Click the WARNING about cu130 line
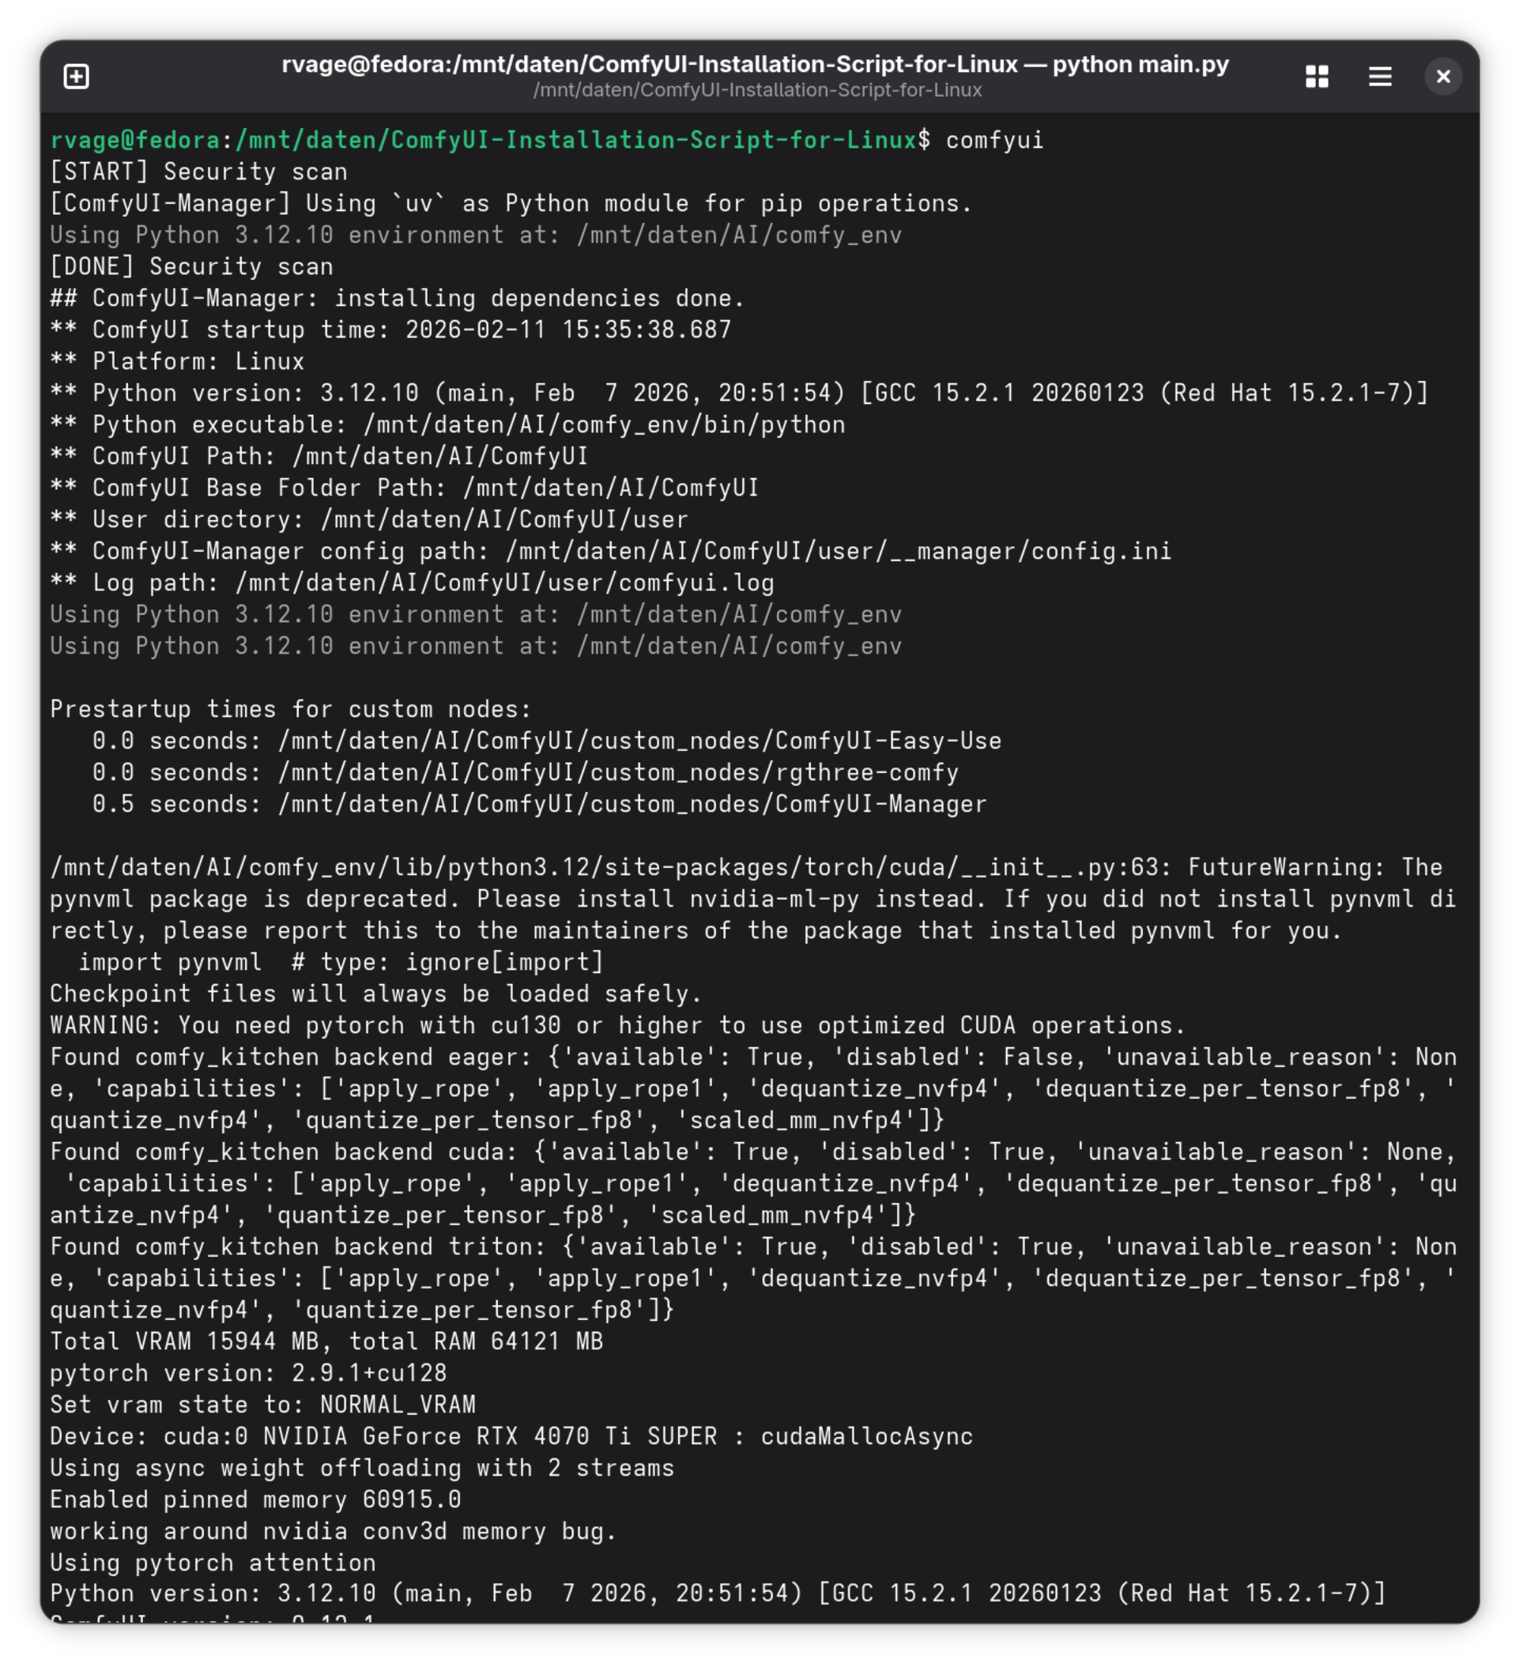The height and width of the screenshot is (1663, 1519). tap(618, 1025)
